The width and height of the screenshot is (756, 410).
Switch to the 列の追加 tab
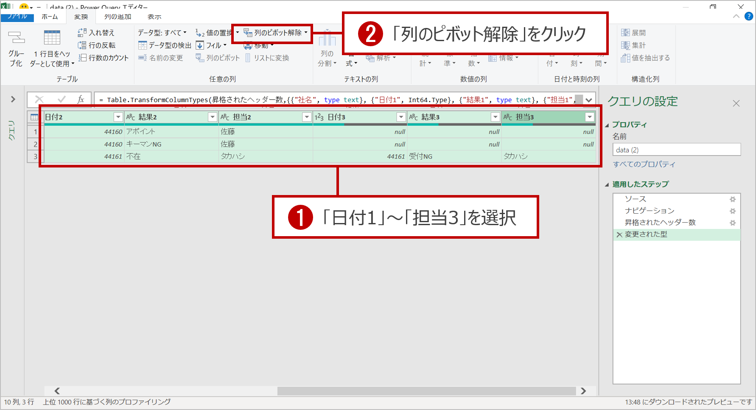118,17
